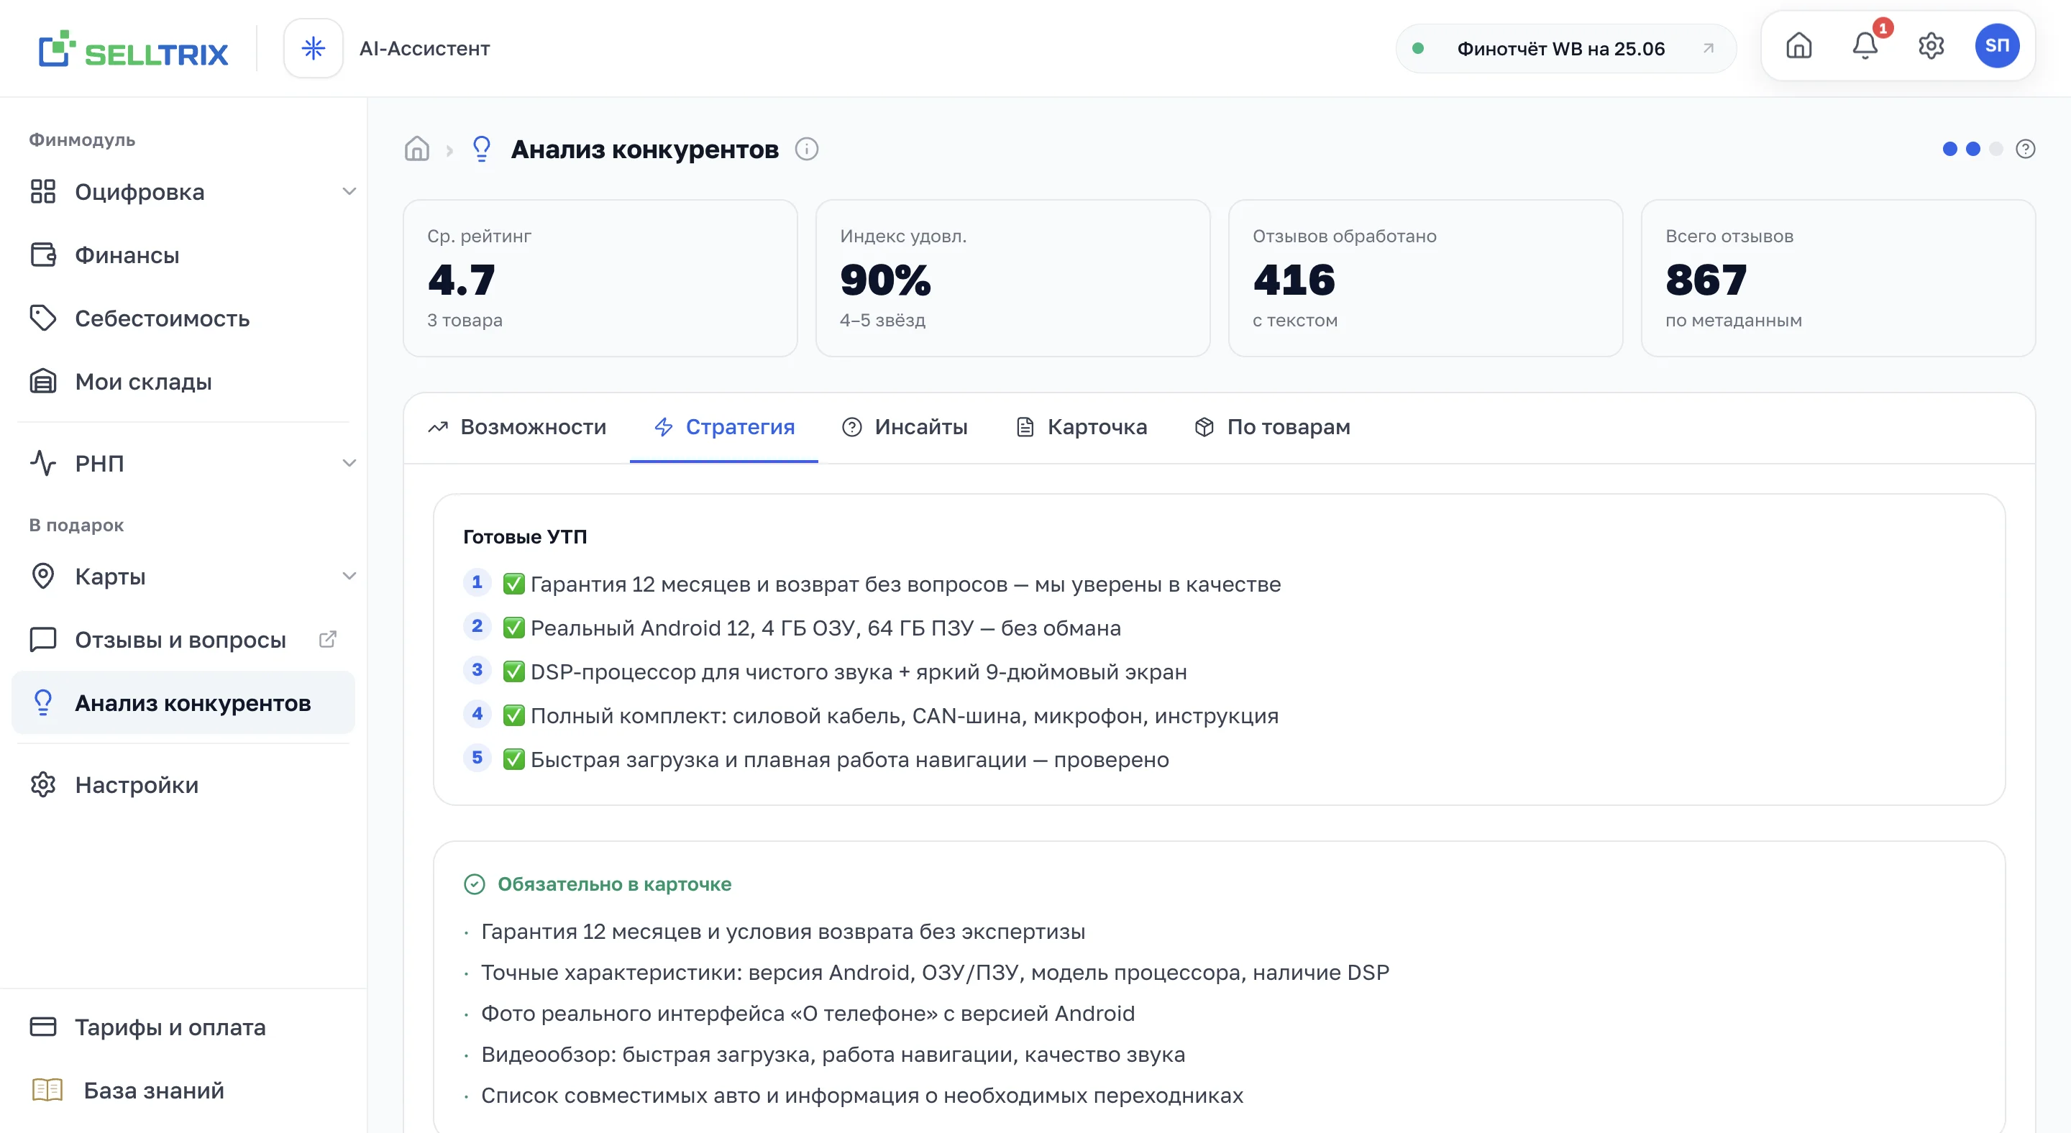The width and height of the screenshot is (2071, 1133).
Task: Click bullet "Фото реального интерфейса «О телефоне»"
Action: tap(808, 1013)
